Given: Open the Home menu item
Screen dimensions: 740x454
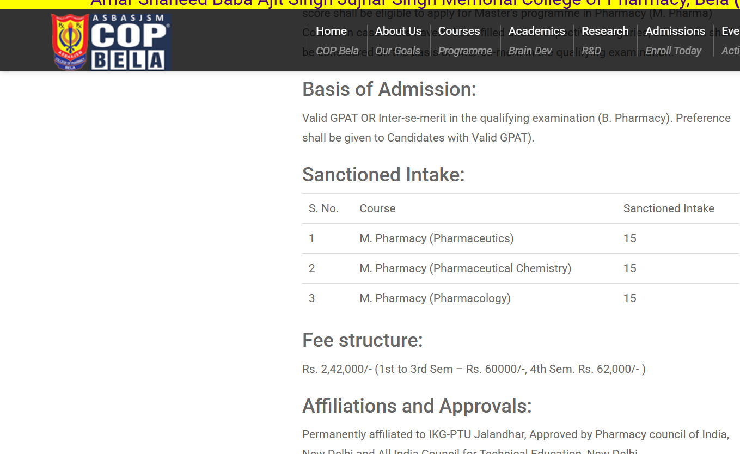Looking at the screenshot, I should point(331,32).
